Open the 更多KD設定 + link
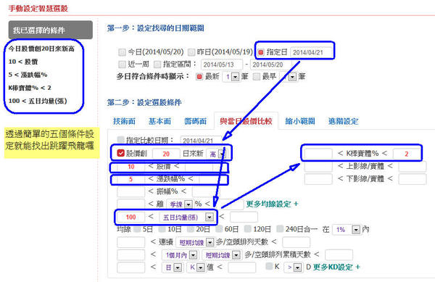 click(336, 267)
